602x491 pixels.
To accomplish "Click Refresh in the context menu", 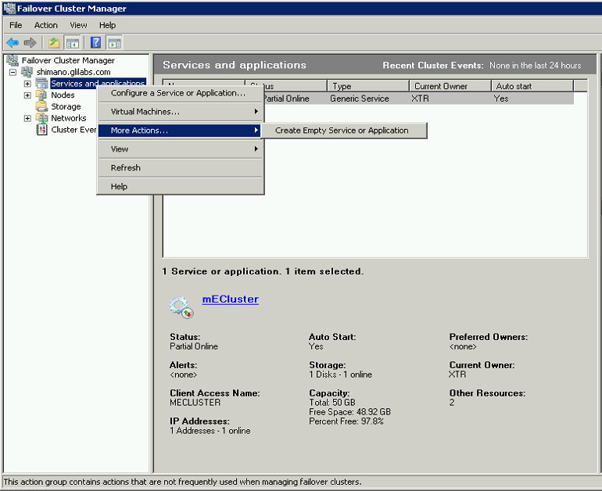I will pos(126,168).
